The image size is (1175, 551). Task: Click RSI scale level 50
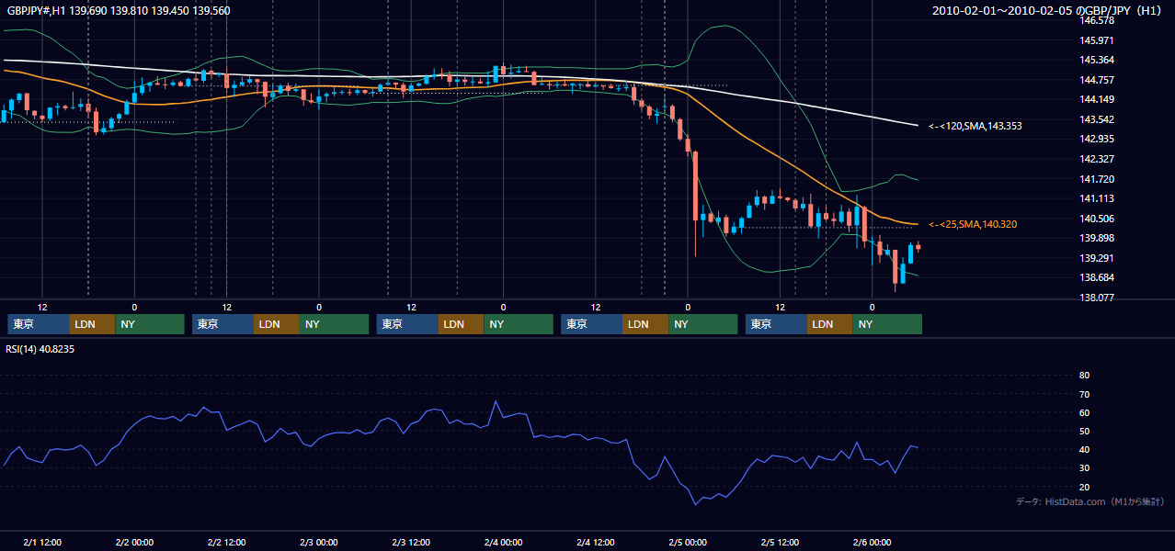(x=1084, y=431)
